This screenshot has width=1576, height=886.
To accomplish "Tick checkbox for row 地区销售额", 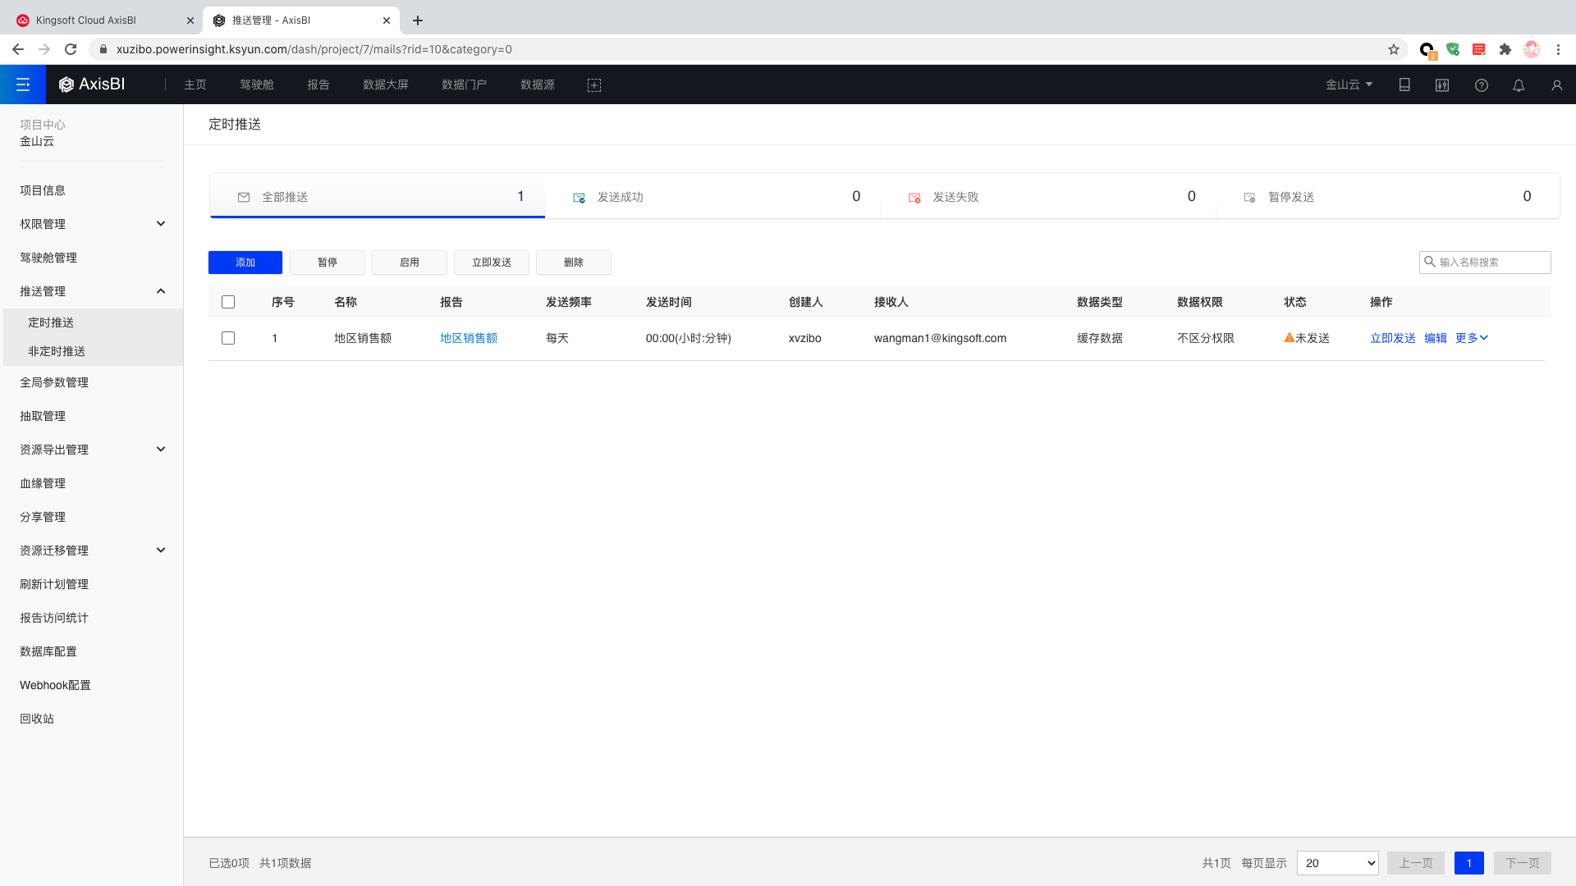I will [228, 338].
